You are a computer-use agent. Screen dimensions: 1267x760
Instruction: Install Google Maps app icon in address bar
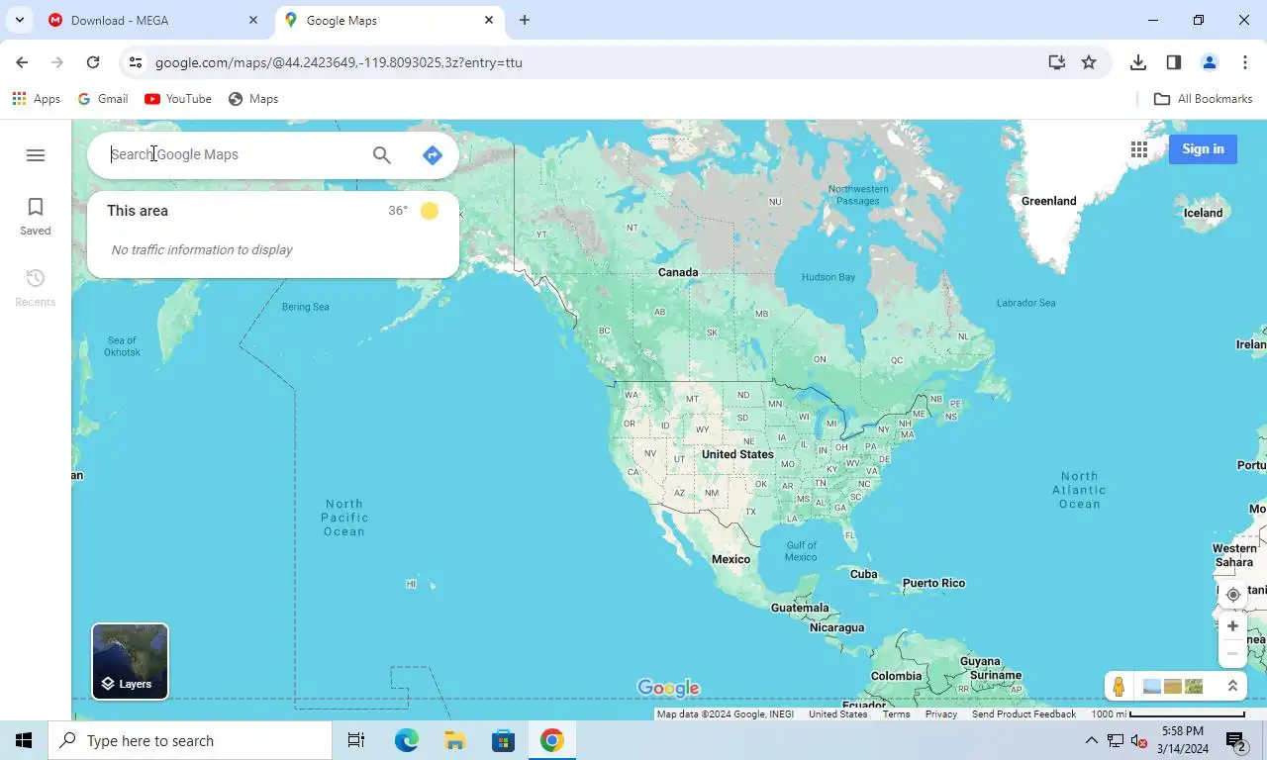[1057, 62]
